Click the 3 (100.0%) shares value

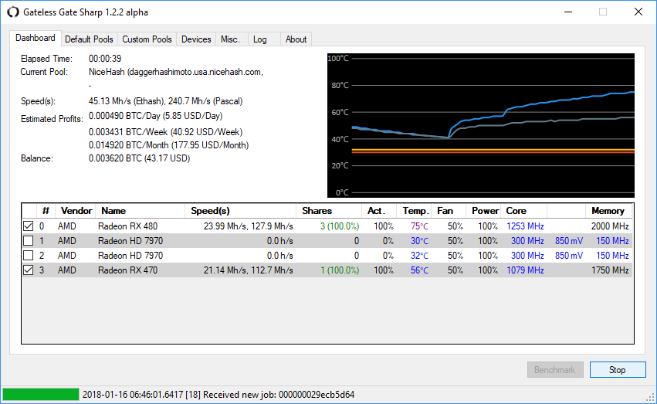tap(340, 226)
